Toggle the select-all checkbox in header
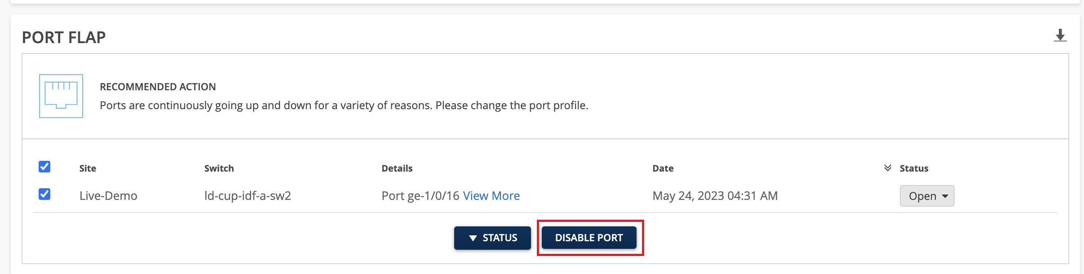Screen dimensions: 1084x274 click(x=44, y=167)
